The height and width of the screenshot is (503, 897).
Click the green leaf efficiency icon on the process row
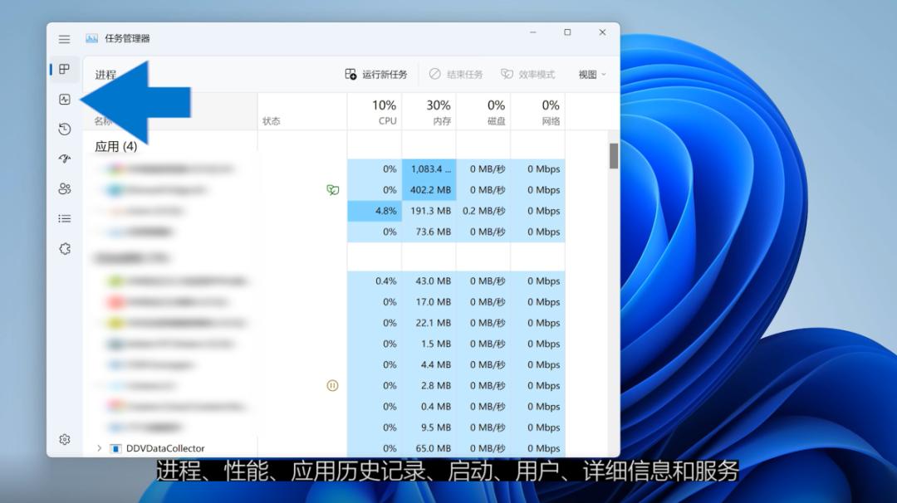pyautogui.click(x=331, y=190)
